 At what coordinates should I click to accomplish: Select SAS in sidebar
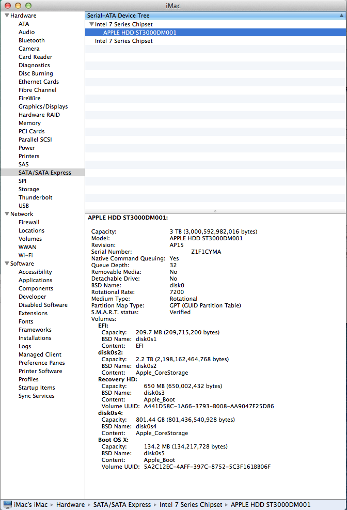coord(23,164)
